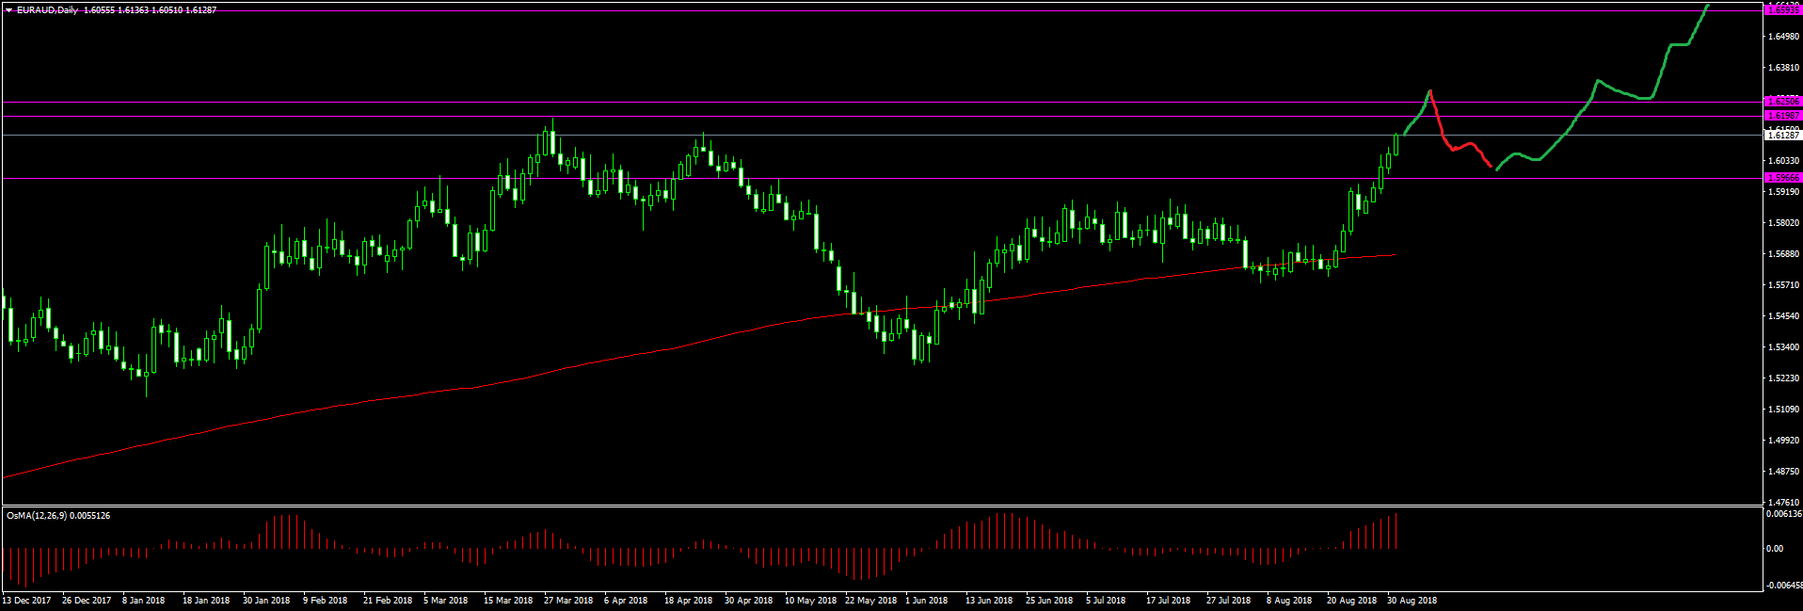Viewport: 1803px width, 611px height.
Task: Click the 1.55710 price scale value
Action: point(1784,285)
